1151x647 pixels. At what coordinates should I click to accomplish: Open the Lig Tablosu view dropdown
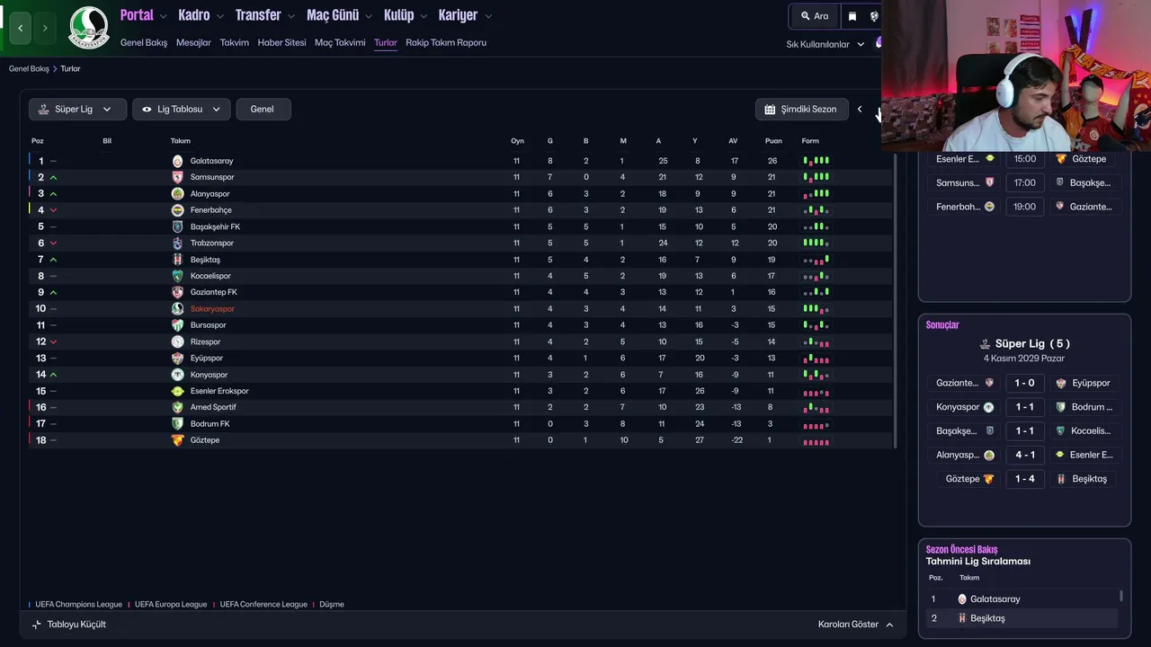tap(182, 109)
